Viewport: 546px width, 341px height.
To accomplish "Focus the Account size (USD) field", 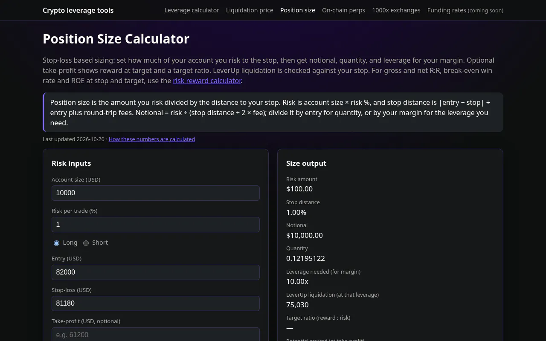I will [x=156, y=193].
